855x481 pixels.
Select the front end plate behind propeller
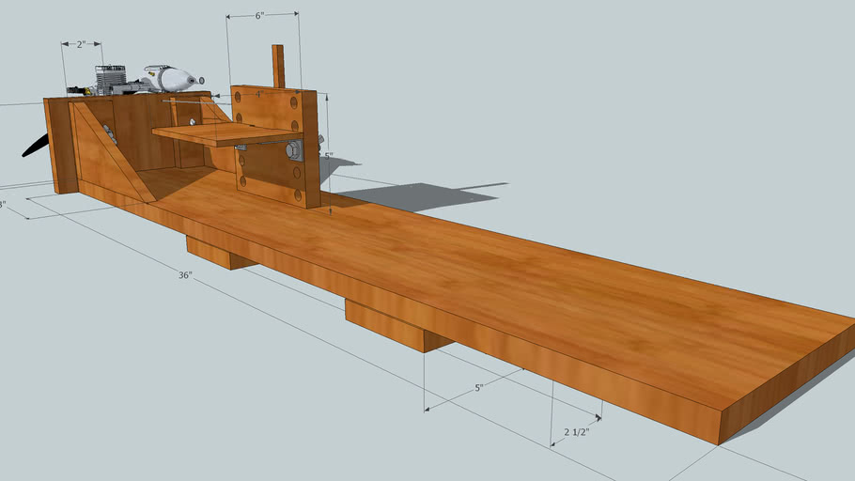(x=60, y=147)
